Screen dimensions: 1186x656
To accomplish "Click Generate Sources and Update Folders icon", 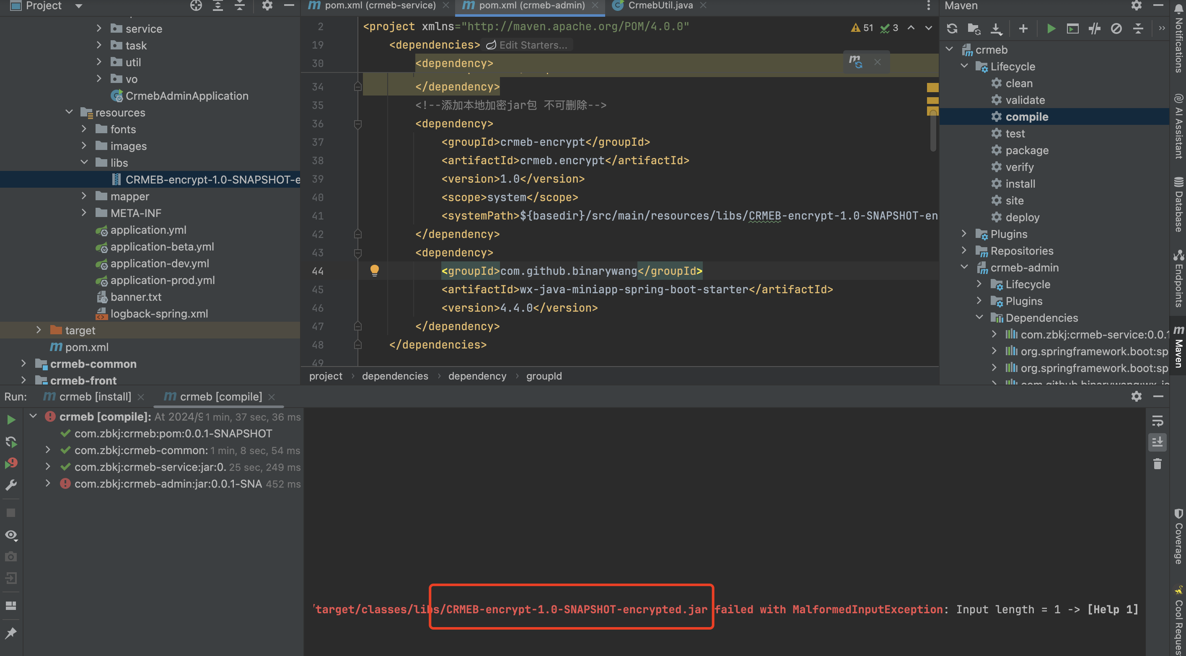I will coord(974,28).
